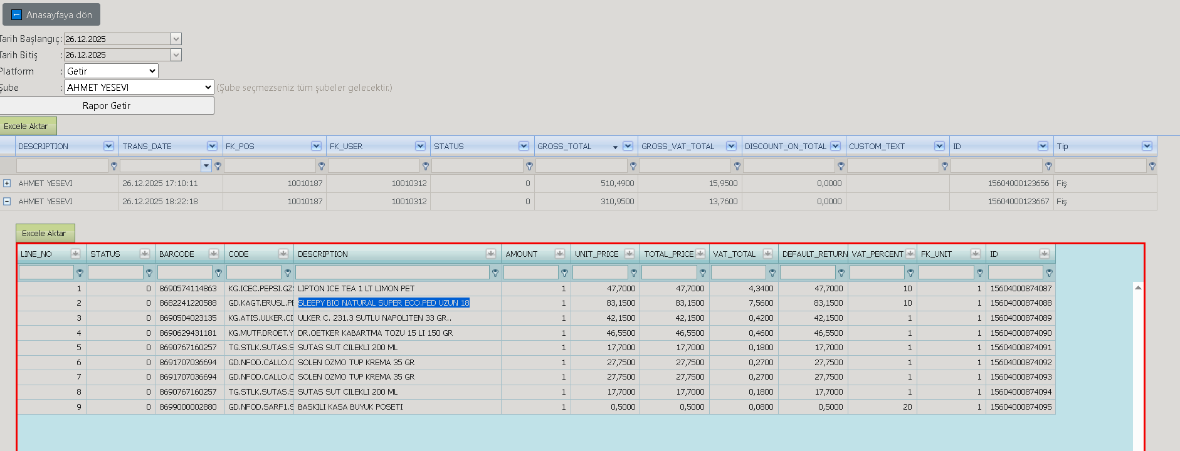Click the filter funnel icon for AMOUNT
The width and height of the screenshot is (1180, 451).
pos(564,273)
